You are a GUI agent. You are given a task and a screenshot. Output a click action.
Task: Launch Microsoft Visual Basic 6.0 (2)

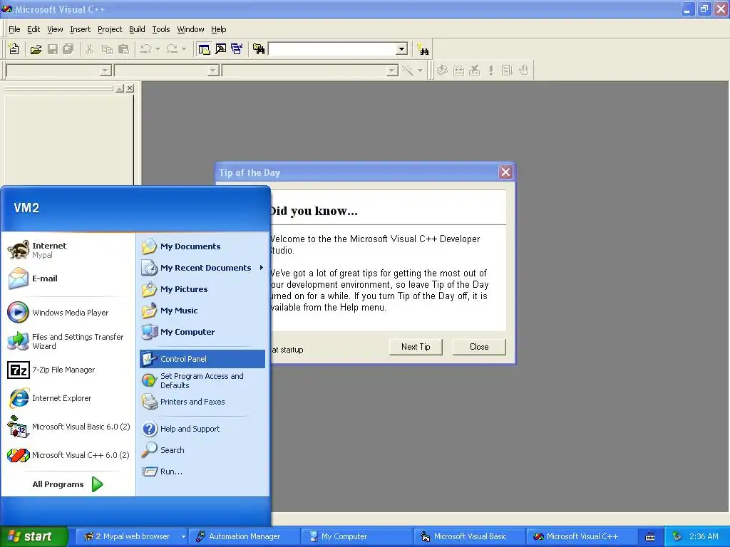(x=69, y=427)
